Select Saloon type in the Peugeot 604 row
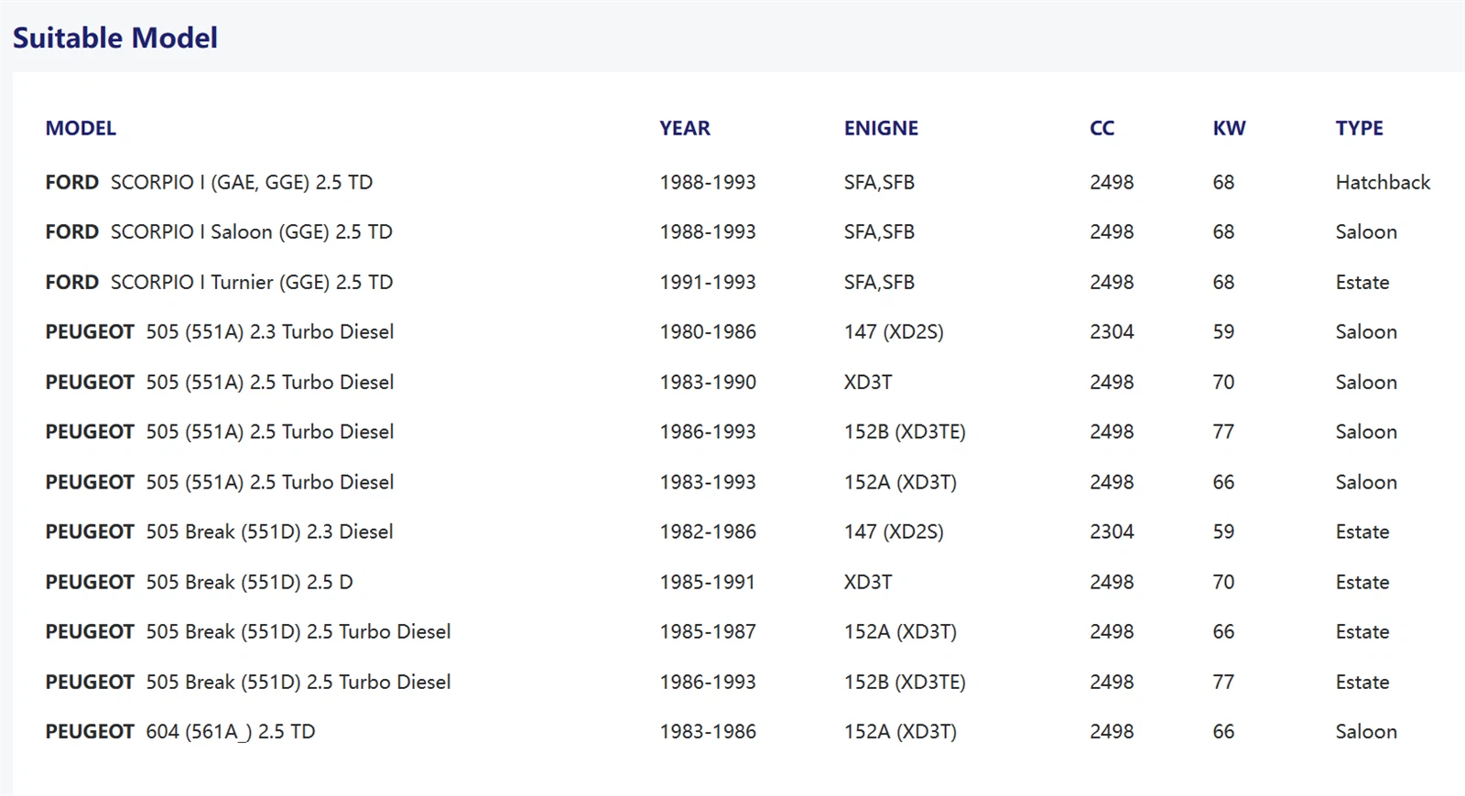 click(1366, 732)
